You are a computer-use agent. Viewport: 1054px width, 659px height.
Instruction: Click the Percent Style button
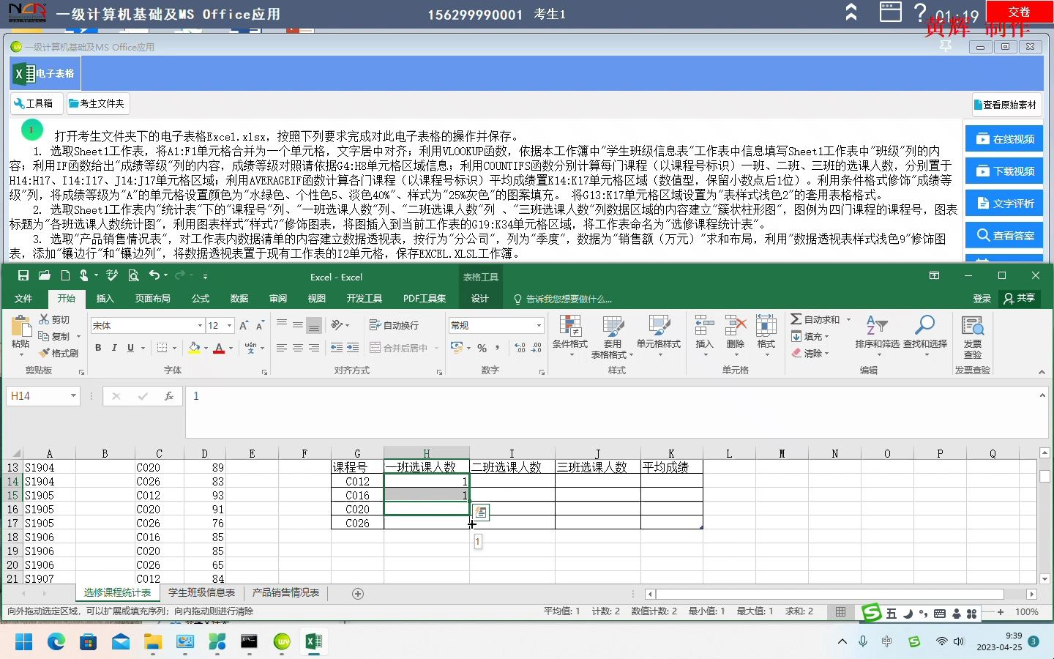pos(482,349)
